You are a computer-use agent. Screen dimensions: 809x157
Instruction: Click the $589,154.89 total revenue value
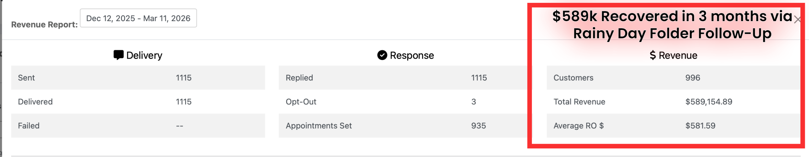coord(709,102)
